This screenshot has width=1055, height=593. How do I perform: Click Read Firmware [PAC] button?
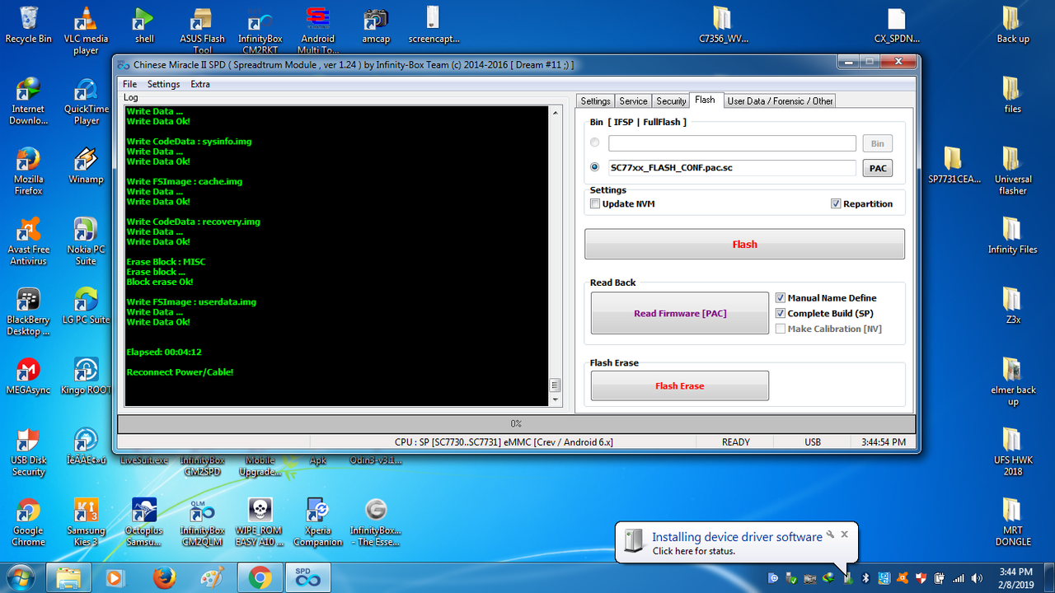[680, 313]
